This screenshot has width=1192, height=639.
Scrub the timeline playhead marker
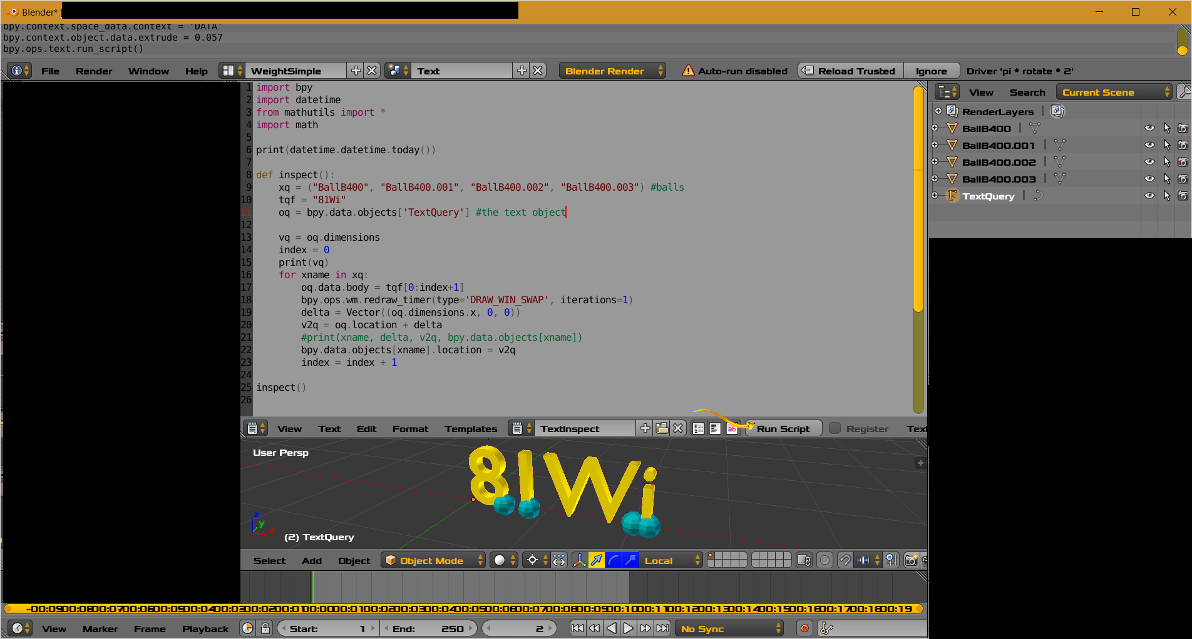(x=312, y=586)
